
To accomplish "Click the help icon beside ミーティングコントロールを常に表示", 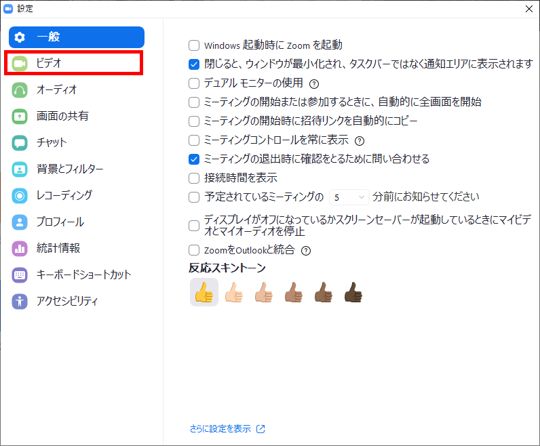I will [360, 141].
